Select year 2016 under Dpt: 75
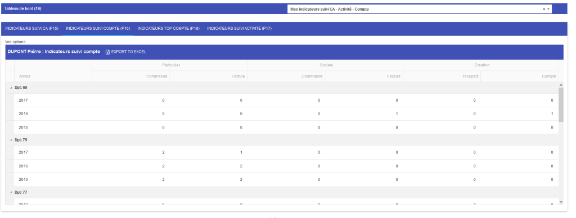 point(24,166)
